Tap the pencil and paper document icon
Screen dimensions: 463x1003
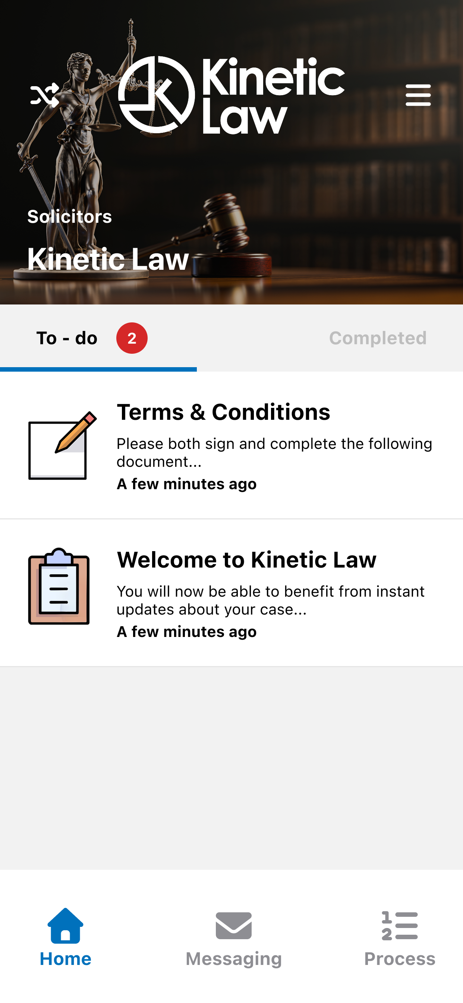[x=62, y=446]
